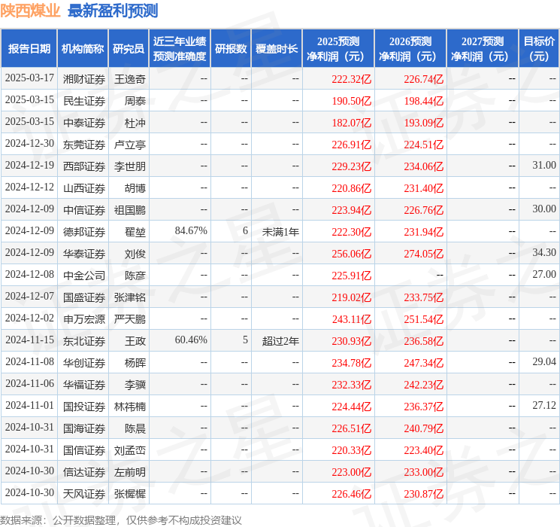Click the 222.32亿 profit value
Screen dimensions: 560x527
coord(352,79)
